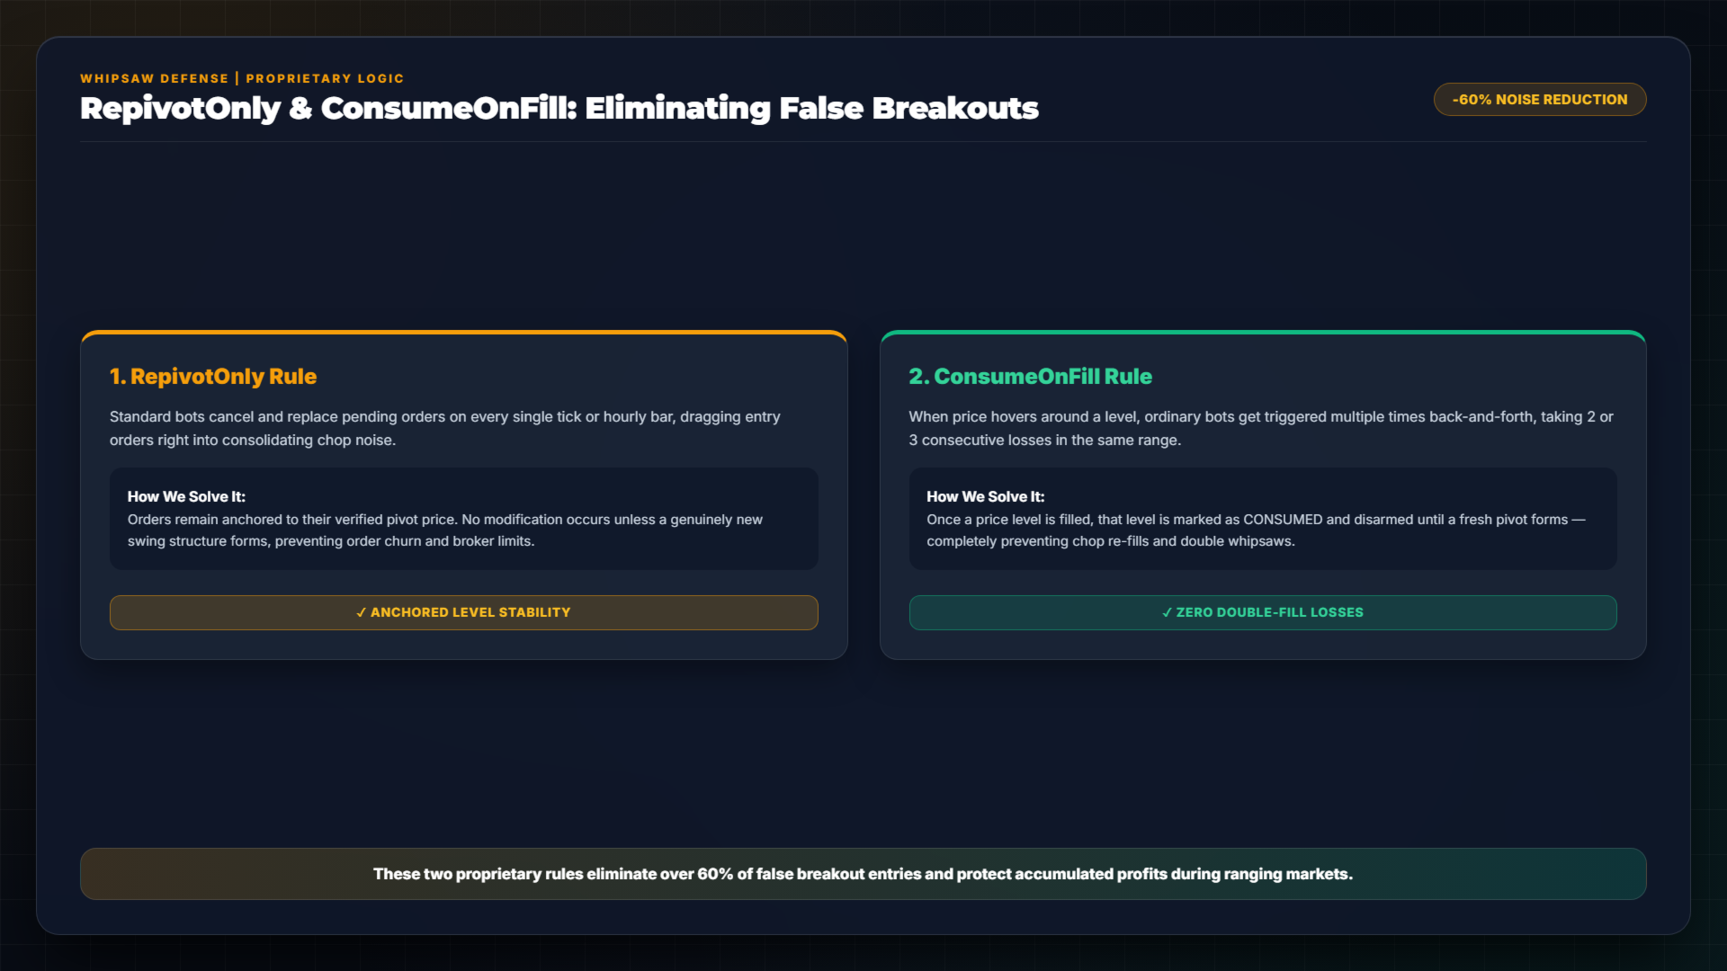The width and height of the screenshot is (1727, 971).
Task: Click the orange top border of RepivotOnly card
Action: [x=464, y=332]
